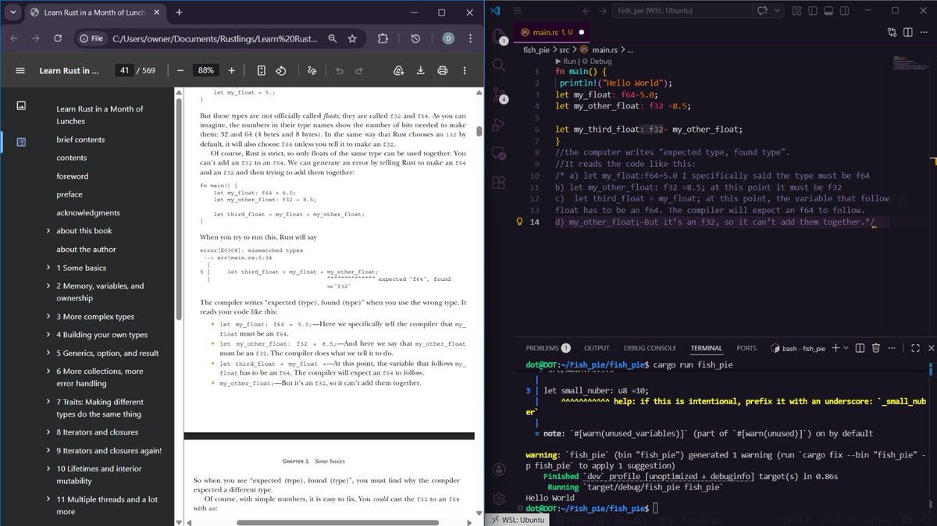The width and height of the screenshot is (937, 526).
Task: Expand '4 Building your own types' entry
Action: point(48,335)
